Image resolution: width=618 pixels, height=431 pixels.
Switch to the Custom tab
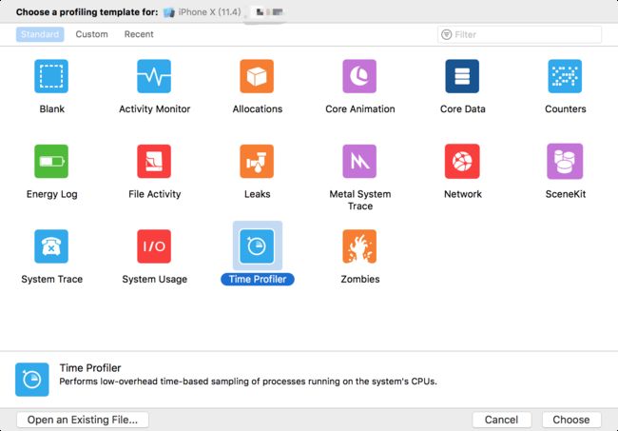coord(92,34)
